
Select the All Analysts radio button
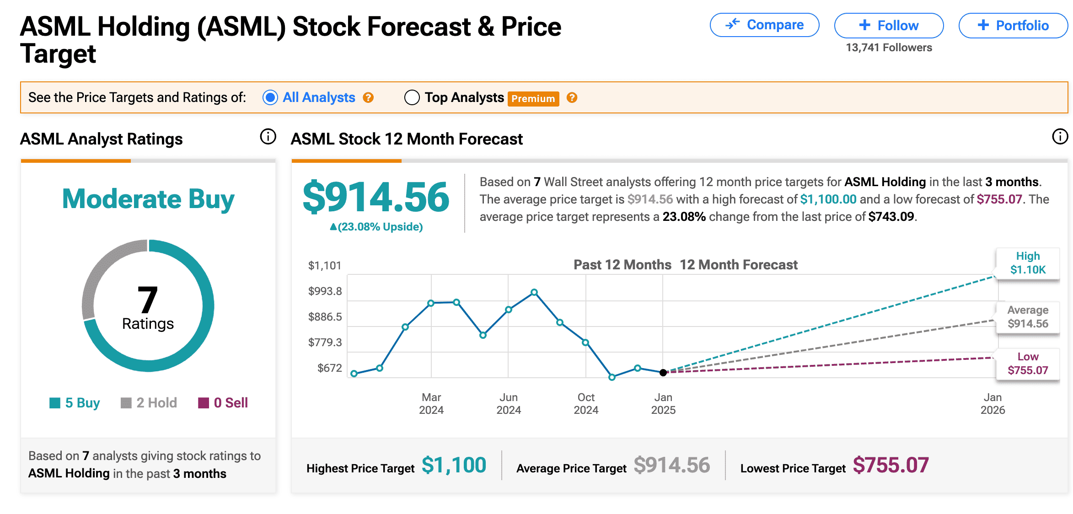(x=270, y=97)
